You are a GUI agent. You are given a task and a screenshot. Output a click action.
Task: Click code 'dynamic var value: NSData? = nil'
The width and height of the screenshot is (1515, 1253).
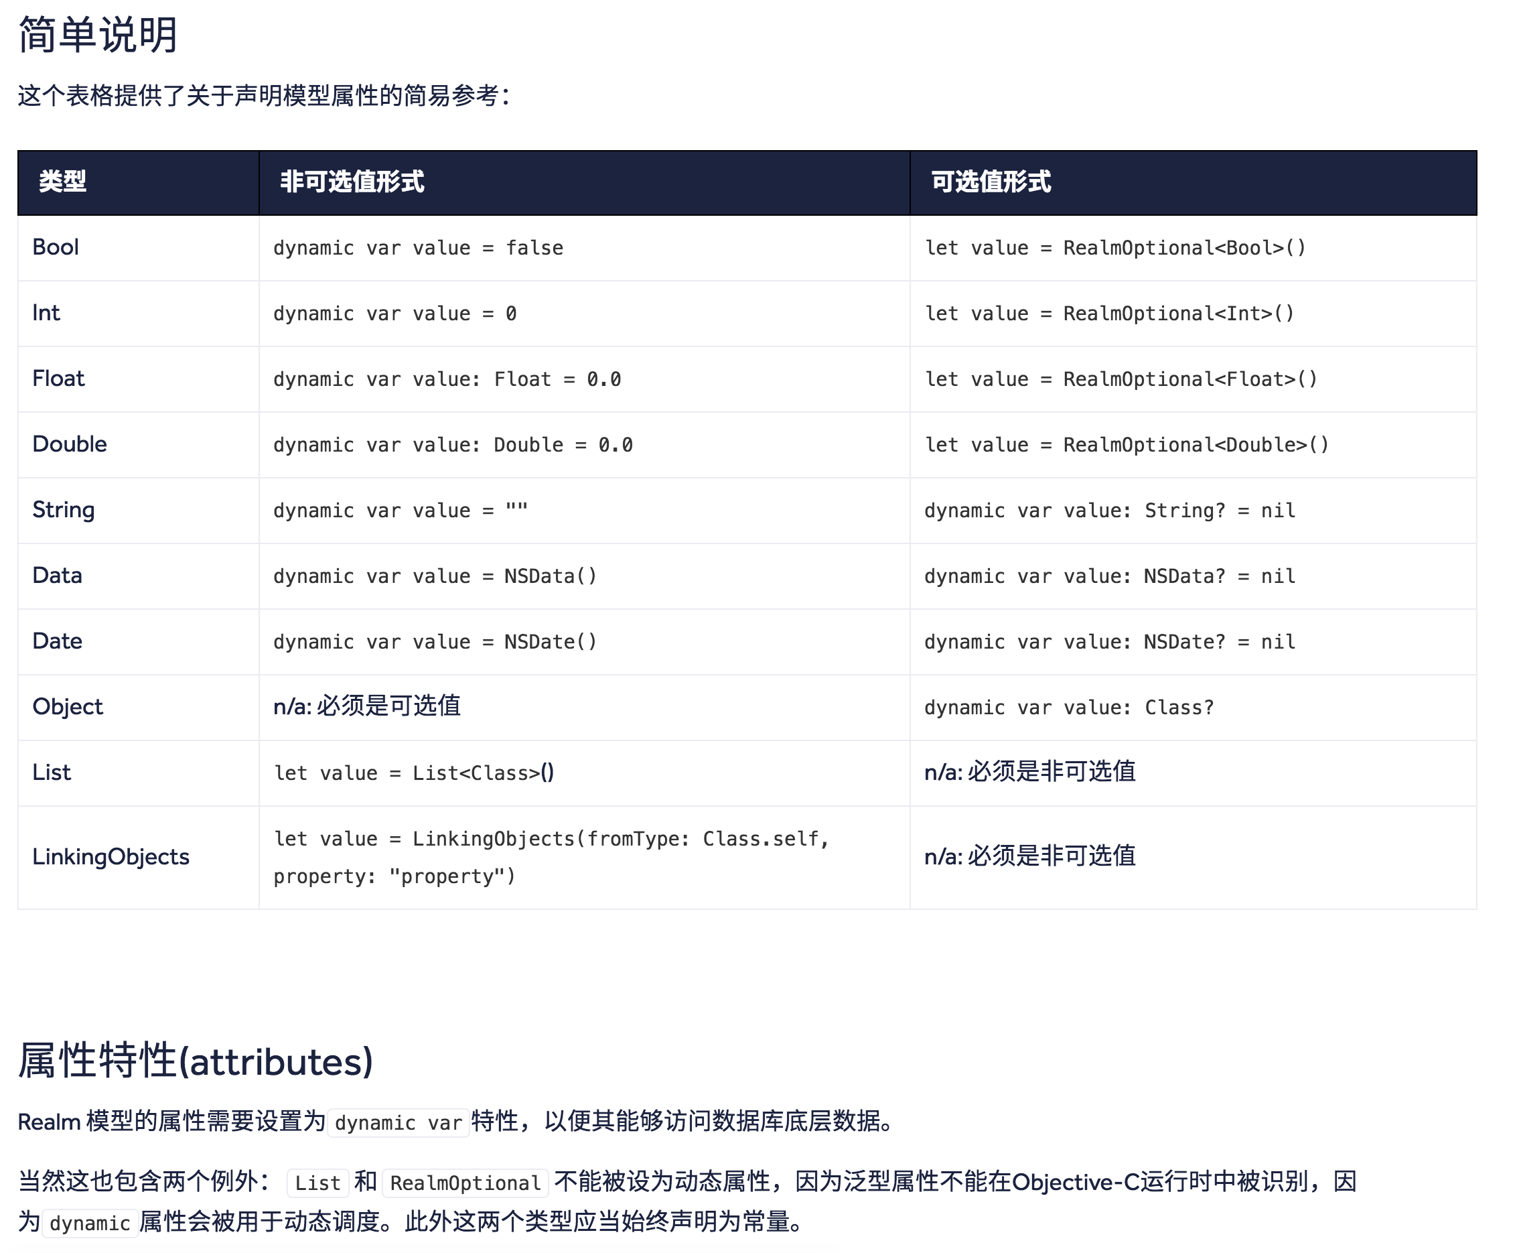pos(1110,577)
